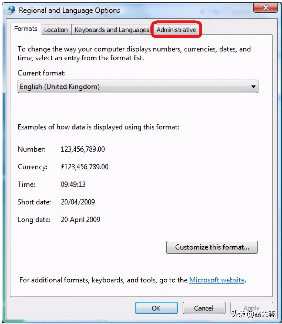Select the Formats tab
The width and height of the screenshot is (282, 324).
26,29
